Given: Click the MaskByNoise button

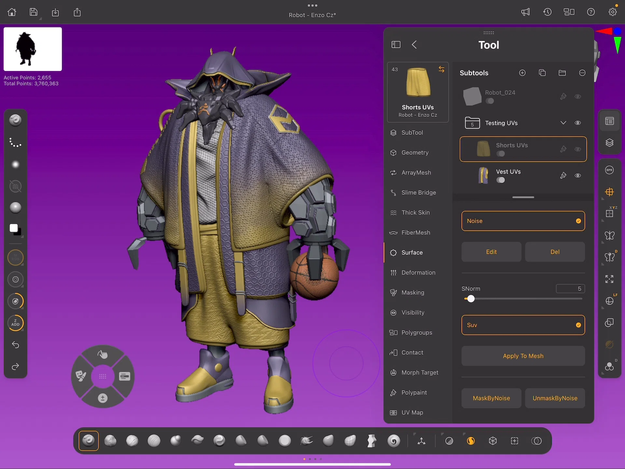Looking at the screenshot, I should (491, 398).
